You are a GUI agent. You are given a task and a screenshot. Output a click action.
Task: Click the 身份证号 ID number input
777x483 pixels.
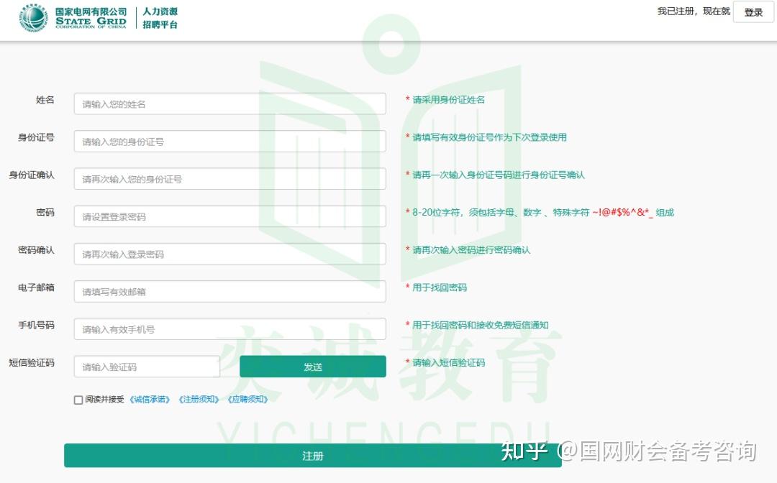(230, 142)
